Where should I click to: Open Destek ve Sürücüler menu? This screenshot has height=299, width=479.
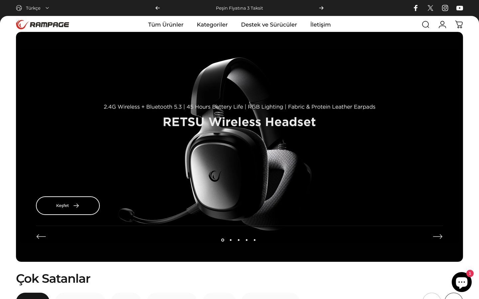point(269,25)
